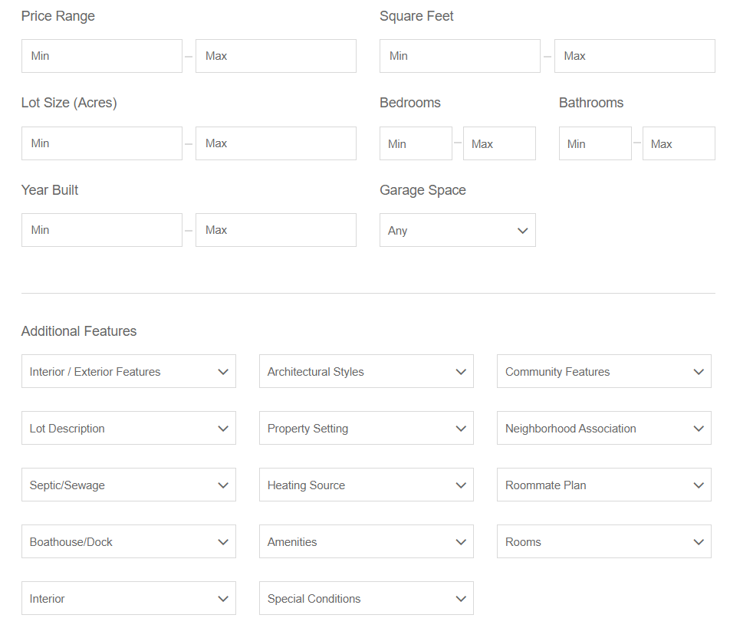Open the Garage Space dropdown
The height and width of the screenshot is (628, 730).
[x=457, y=230]
